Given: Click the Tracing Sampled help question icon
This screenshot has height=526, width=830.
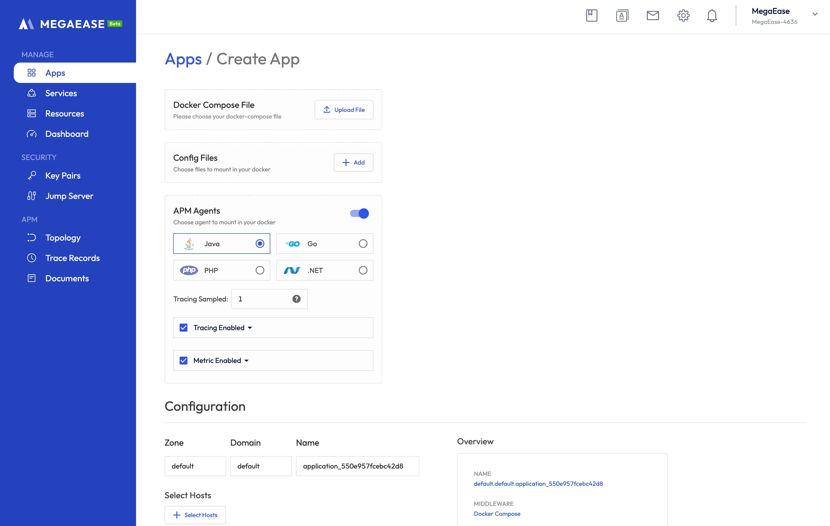Looking at the screenshot, I should (x=296, y=299).
